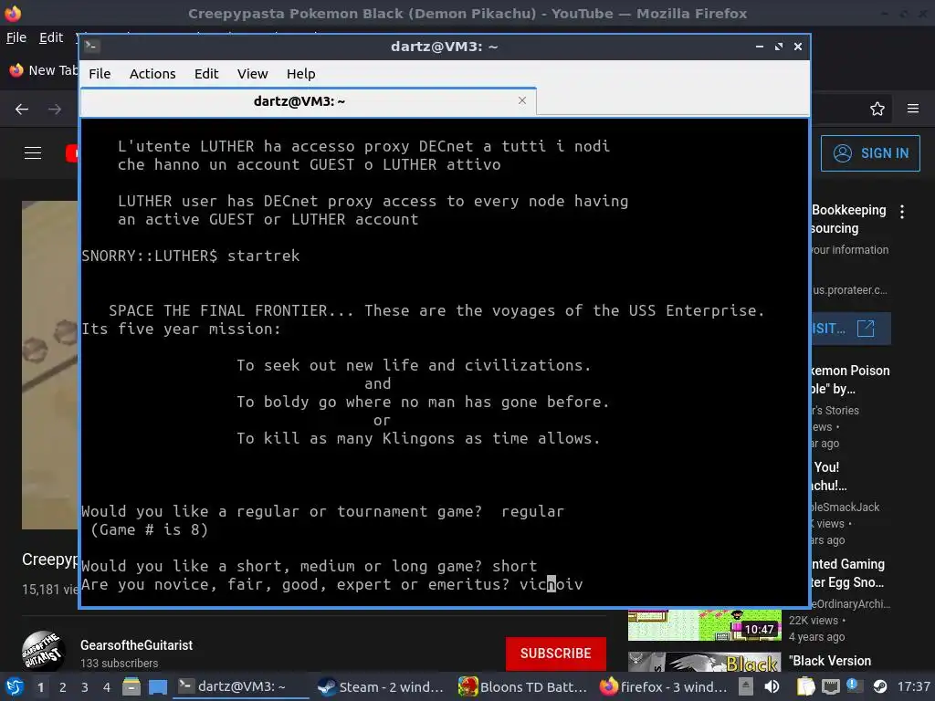Open the file manager taskbar icon

131,686
